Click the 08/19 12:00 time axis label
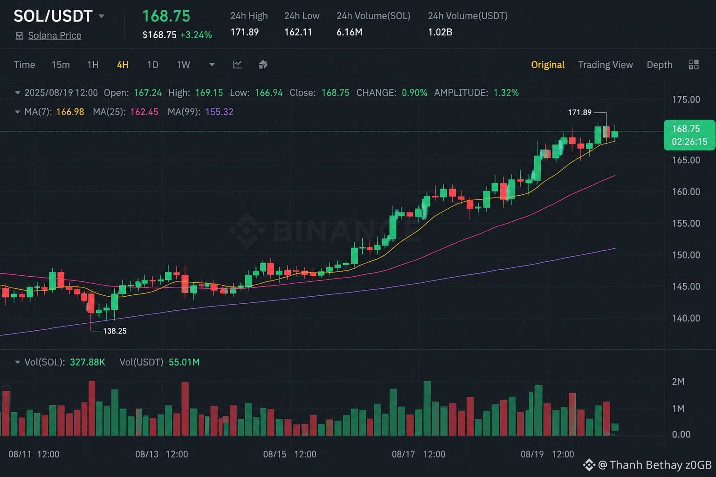Viewport: 716px width, 477px height. point(547,454)
